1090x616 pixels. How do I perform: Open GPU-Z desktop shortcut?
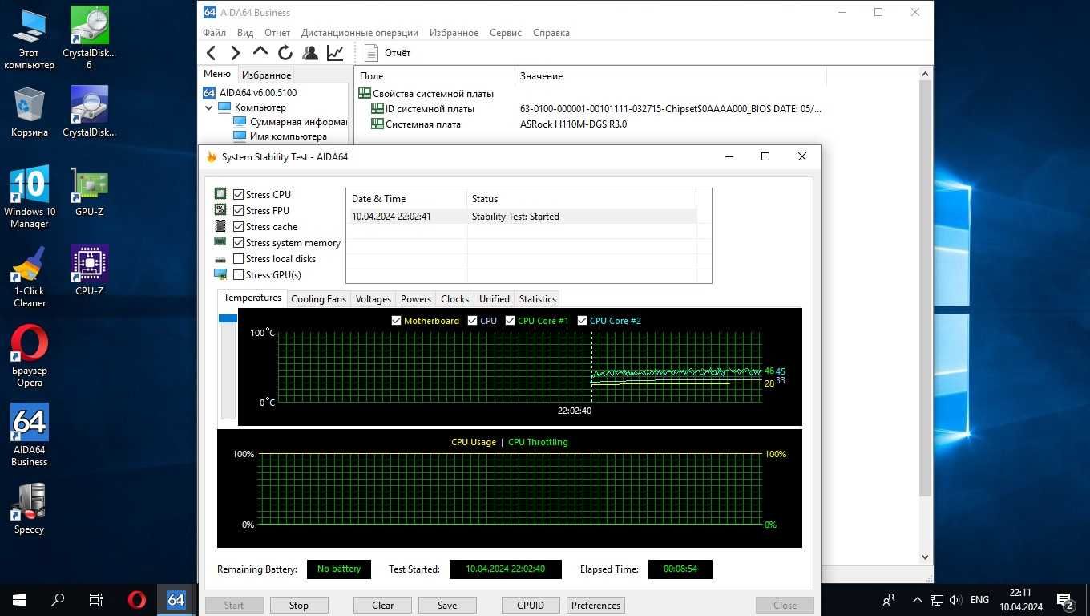coord(89,192)
